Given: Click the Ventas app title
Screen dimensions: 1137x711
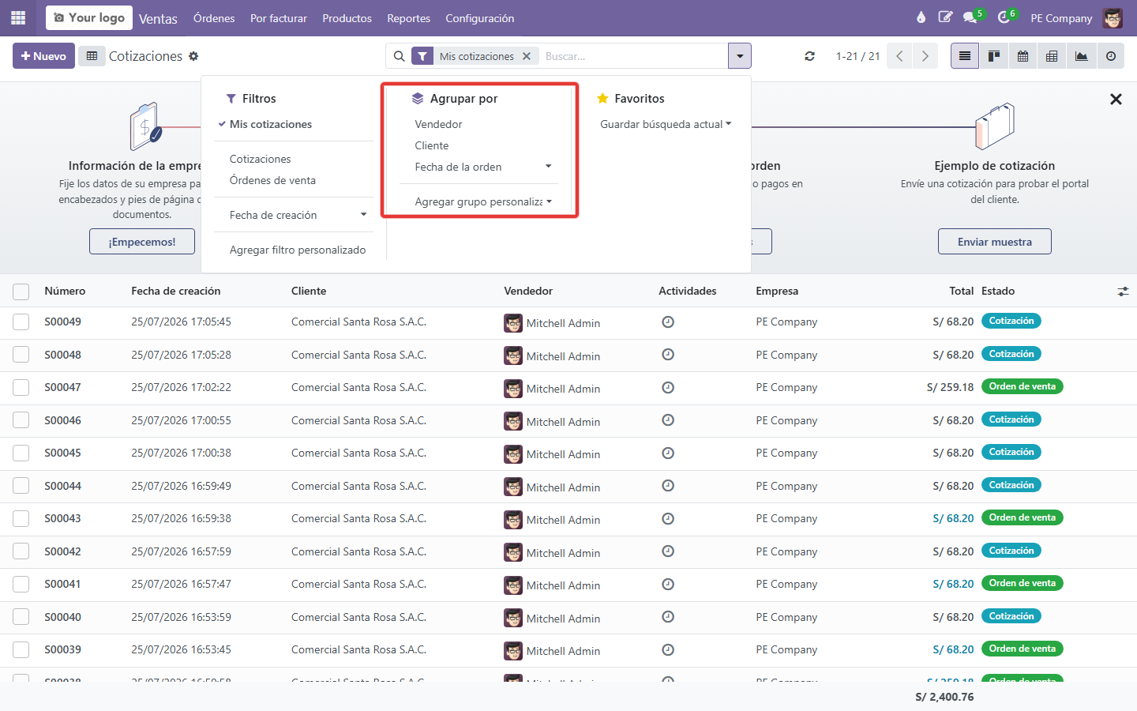Looking at the screenshot, I should click(158, 18).
